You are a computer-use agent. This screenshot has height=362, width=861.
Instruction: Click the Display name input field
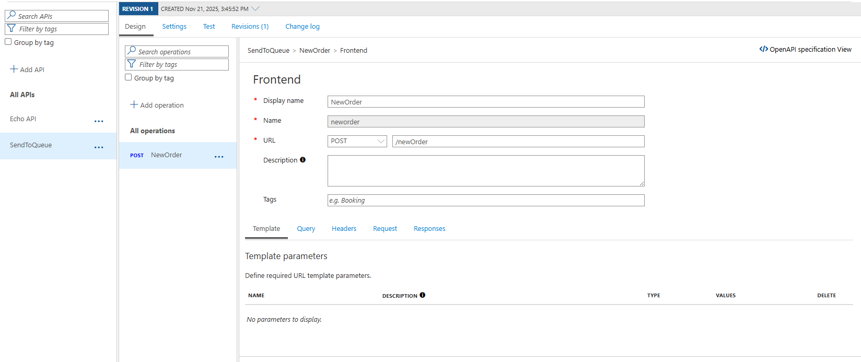point(485,102)
